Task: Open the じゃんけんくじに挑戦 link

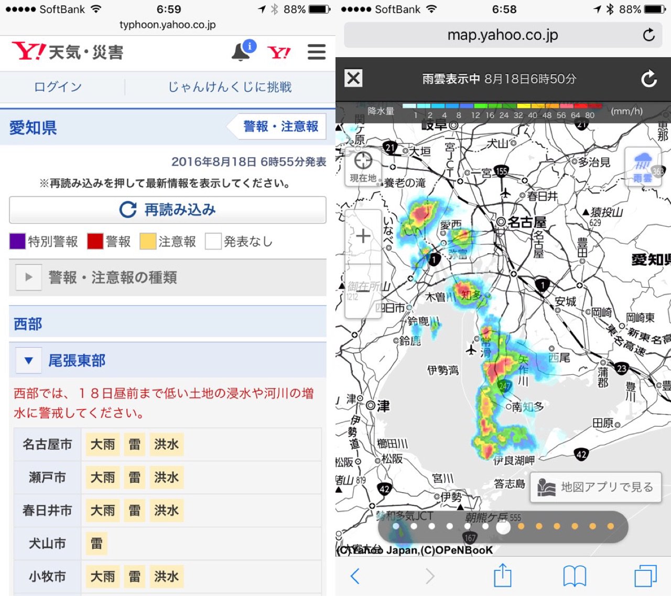Action: point(230,87)
